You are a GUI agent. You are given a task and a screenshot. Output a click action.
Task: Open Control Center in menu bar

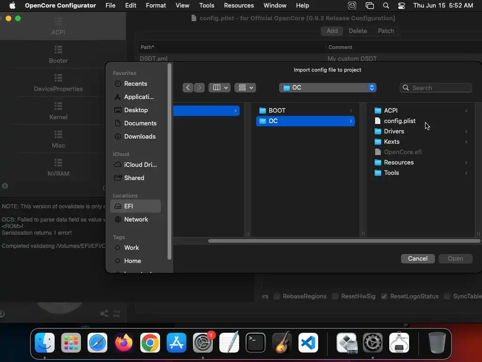coord(402,6)
